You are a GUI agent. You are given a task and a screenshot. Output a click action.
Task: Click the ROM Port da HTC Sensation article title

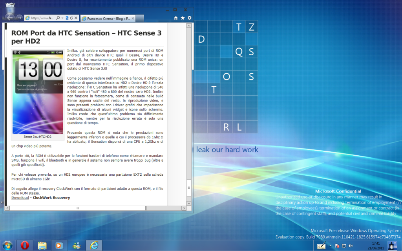(86, 37)
